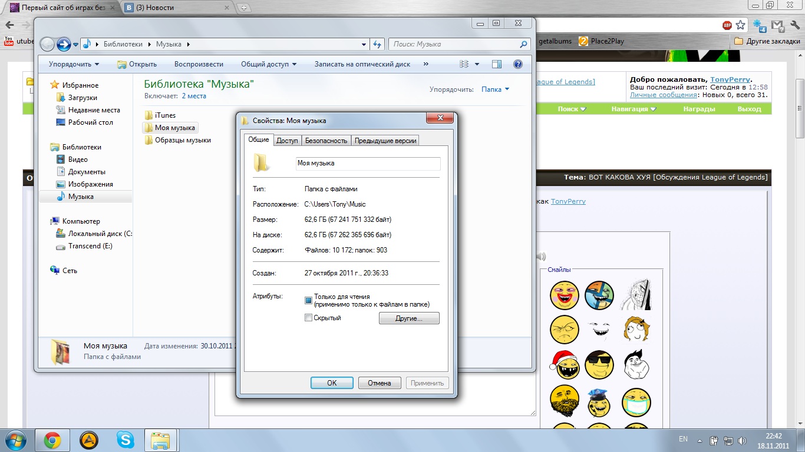Click the Explorer forward navigation arrow

pos(64,44)
